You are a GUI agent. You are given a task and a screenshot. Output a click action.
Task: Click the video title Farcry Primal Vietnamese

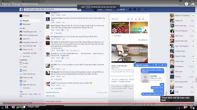(x=20, y=4)
